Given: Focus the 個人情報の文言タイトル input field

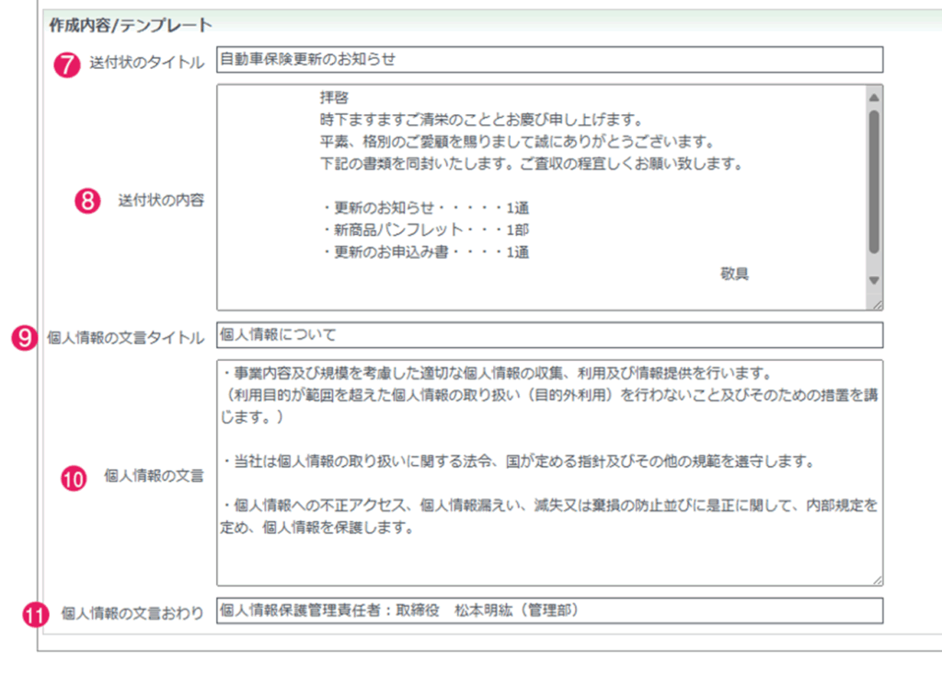Looking at the screenshot, I should [549, 335].
